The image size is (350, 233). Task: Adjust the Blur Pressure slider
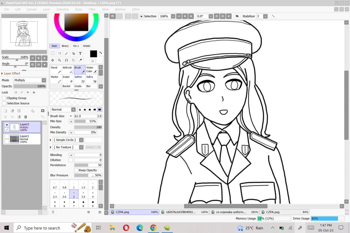tap(88, 175)
